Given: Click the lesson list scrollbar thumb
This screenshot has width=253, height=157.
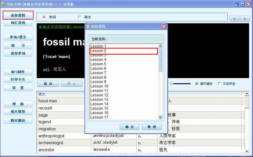Looking at the screenshot, I should pos(160,60).
